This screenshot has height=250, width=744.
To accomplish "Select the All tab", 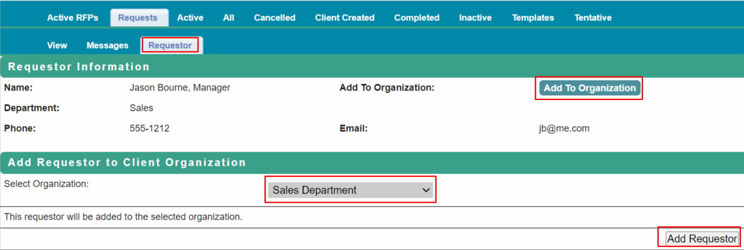I will [228, 18].
